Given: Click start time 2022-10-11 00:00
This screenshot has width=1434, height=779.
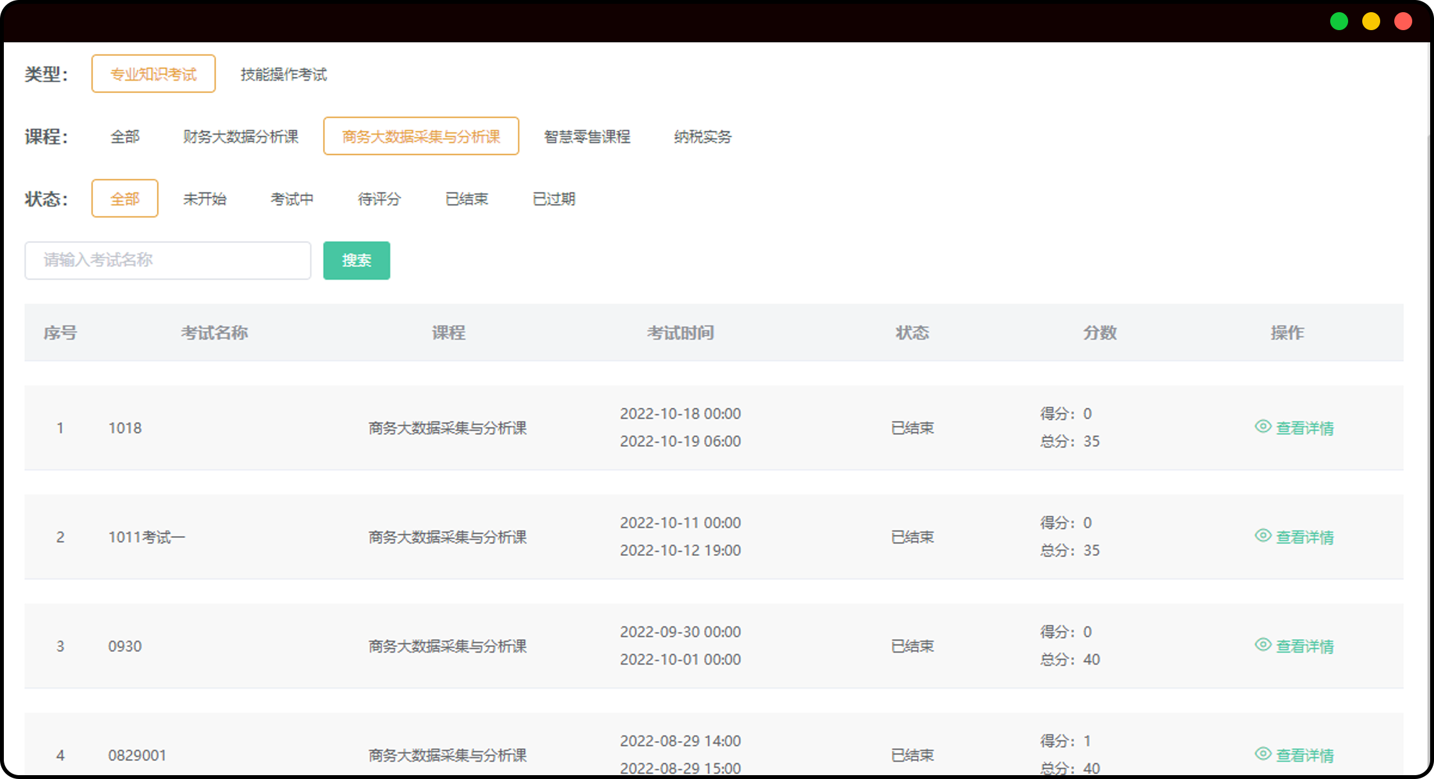Looking at the screenshot, I should click(680, 523).
